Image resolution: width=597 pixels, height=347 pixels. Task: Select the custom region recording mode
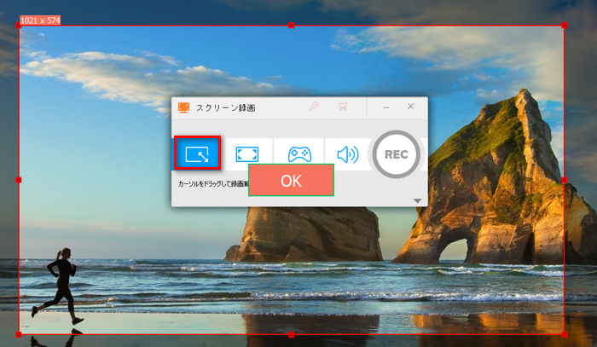[x=197, y=153]
